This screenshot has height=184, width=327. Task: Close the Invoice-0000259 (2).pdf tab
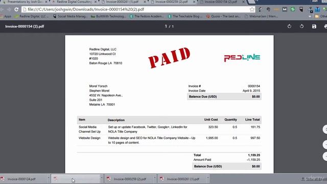194,2
